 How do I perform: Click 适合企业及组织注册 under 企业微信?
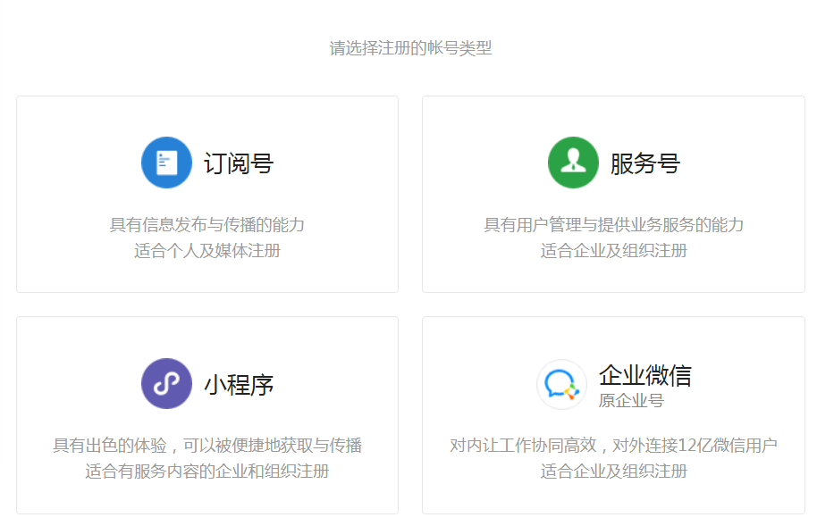pyautogui.click(x=614, y=472)
